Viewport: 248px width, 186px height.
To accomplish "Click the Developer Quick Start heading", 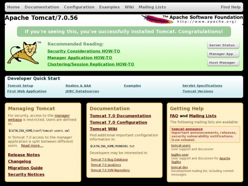I will (34, 79).
